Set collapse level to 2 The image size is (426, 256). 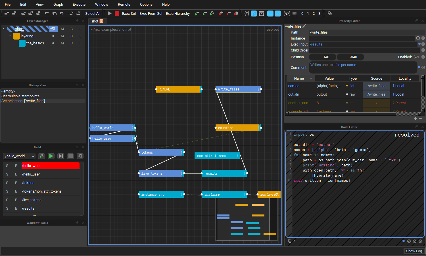[314, 13]
